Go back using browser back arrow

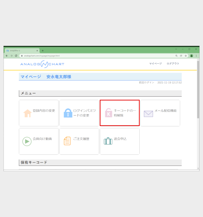[x=7, y=56]
